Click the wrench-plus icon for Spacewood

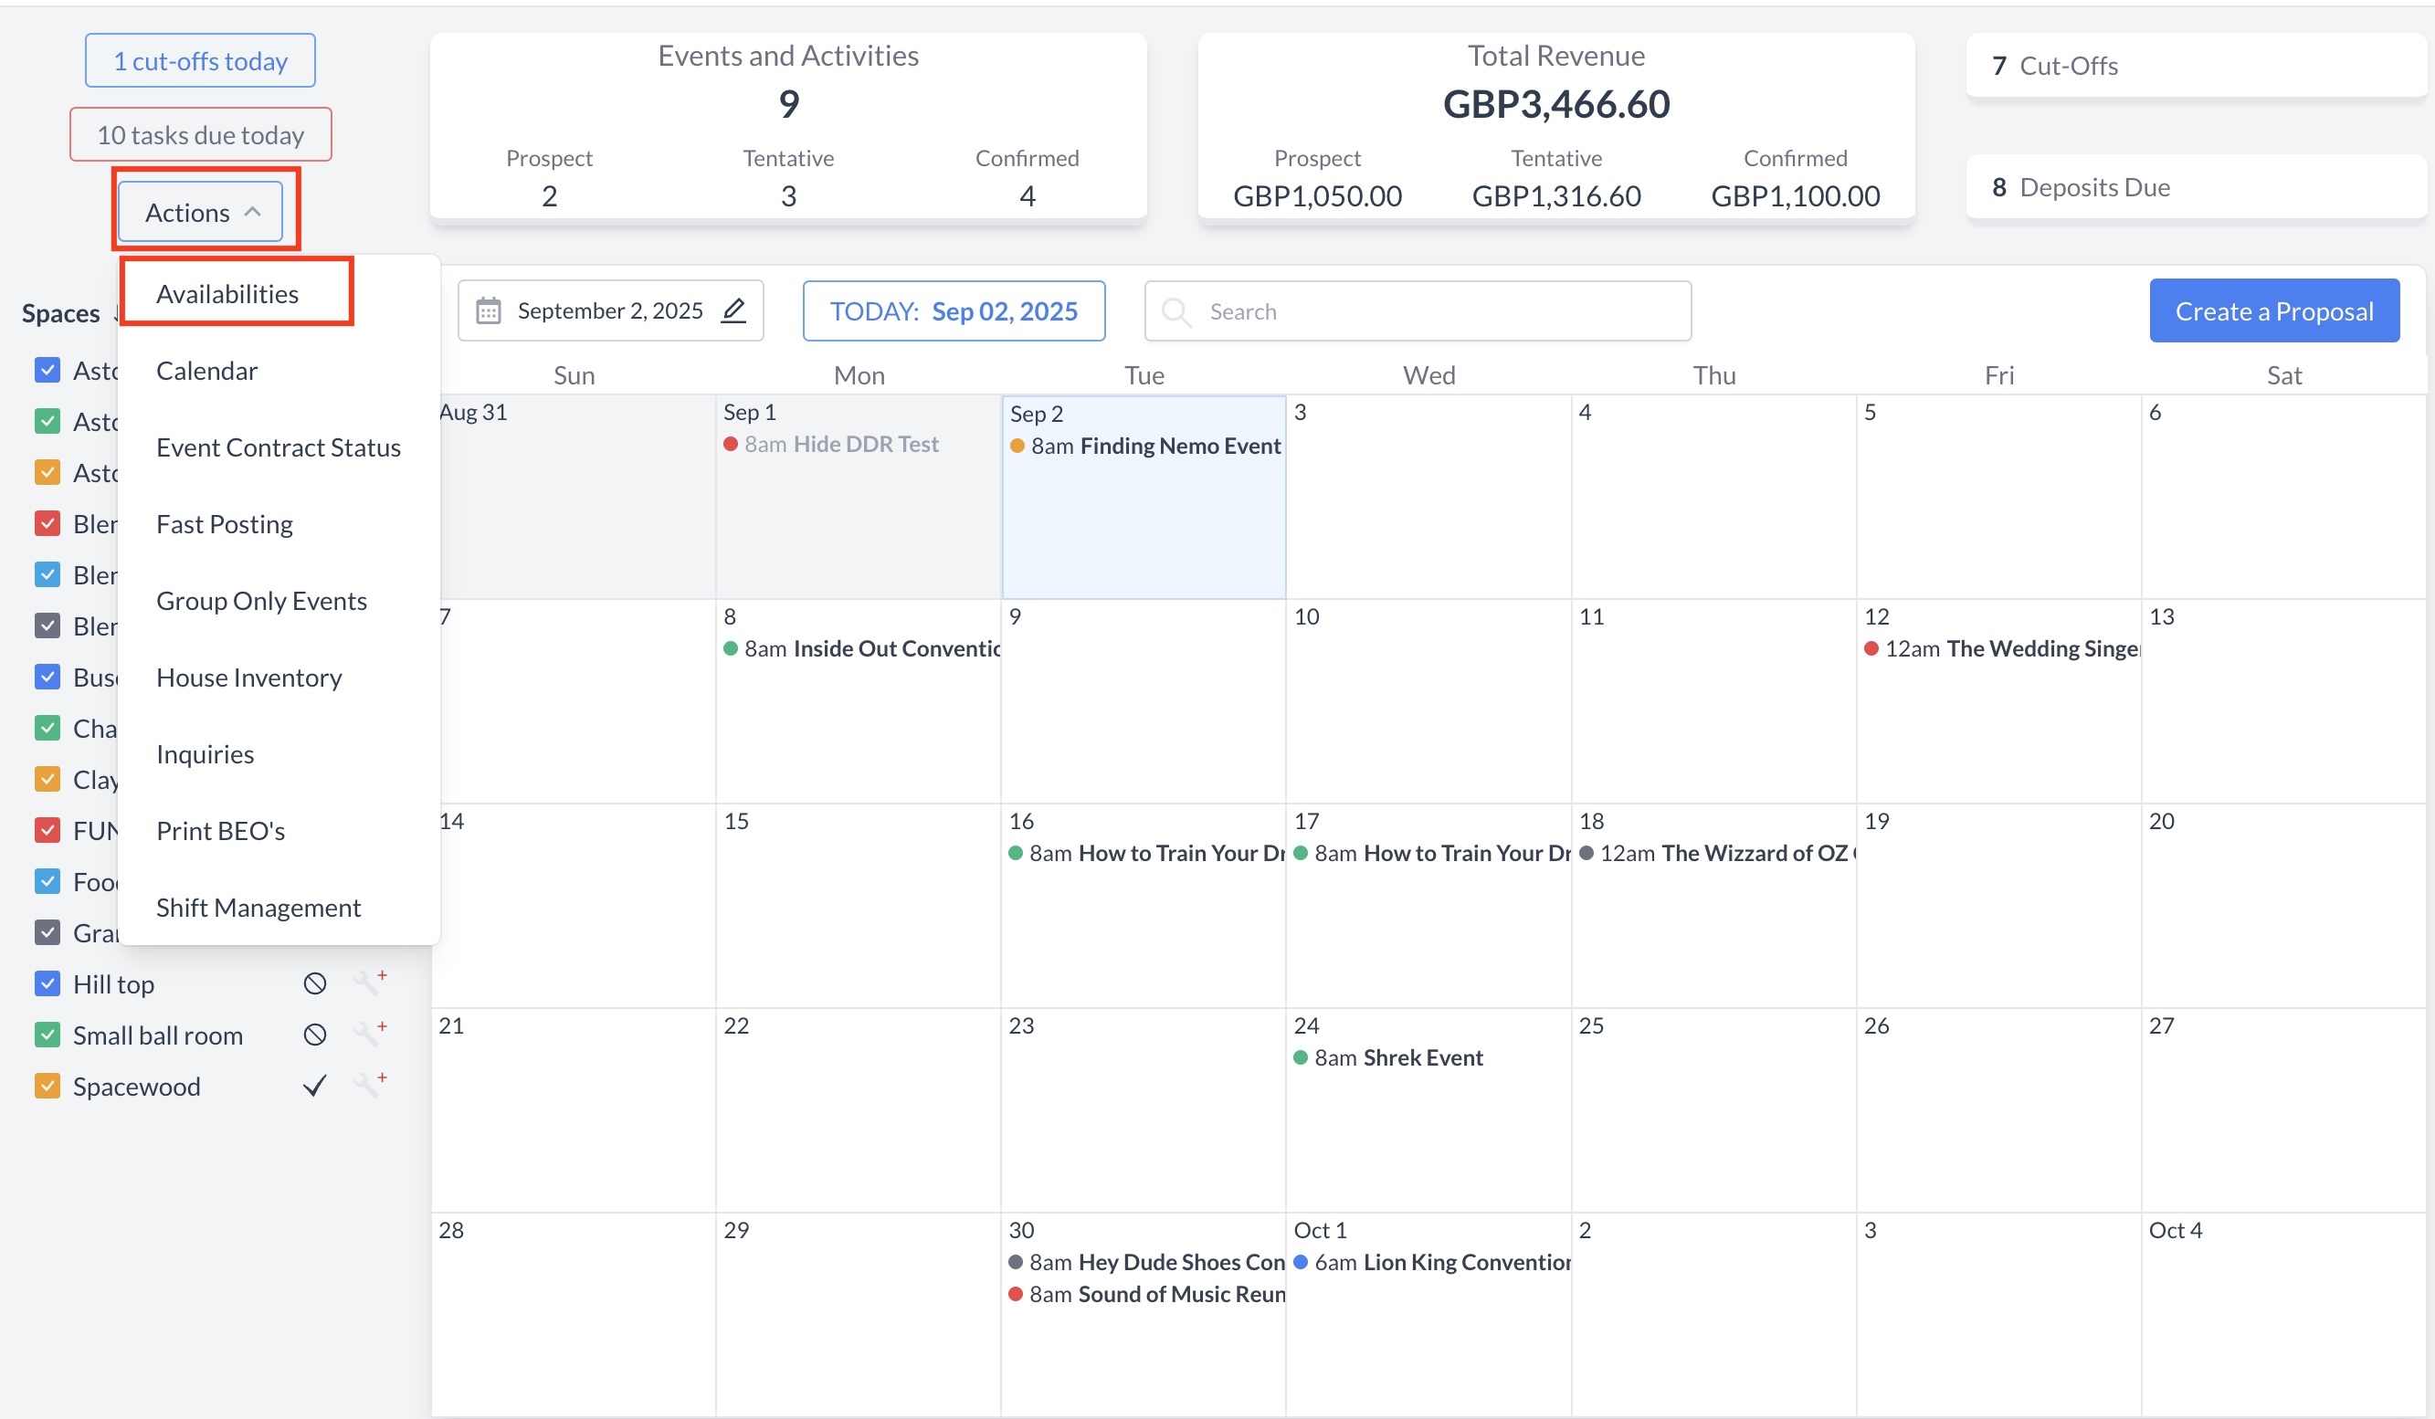tap(369, 1085)
